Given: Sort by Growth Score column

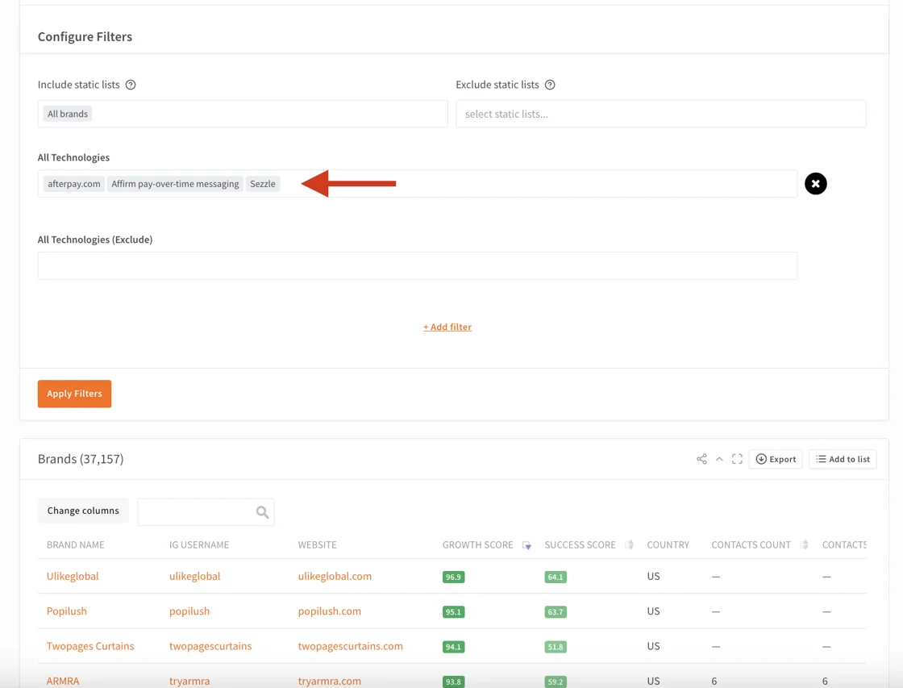Looking at the screenshot, I should coord(526,545).
